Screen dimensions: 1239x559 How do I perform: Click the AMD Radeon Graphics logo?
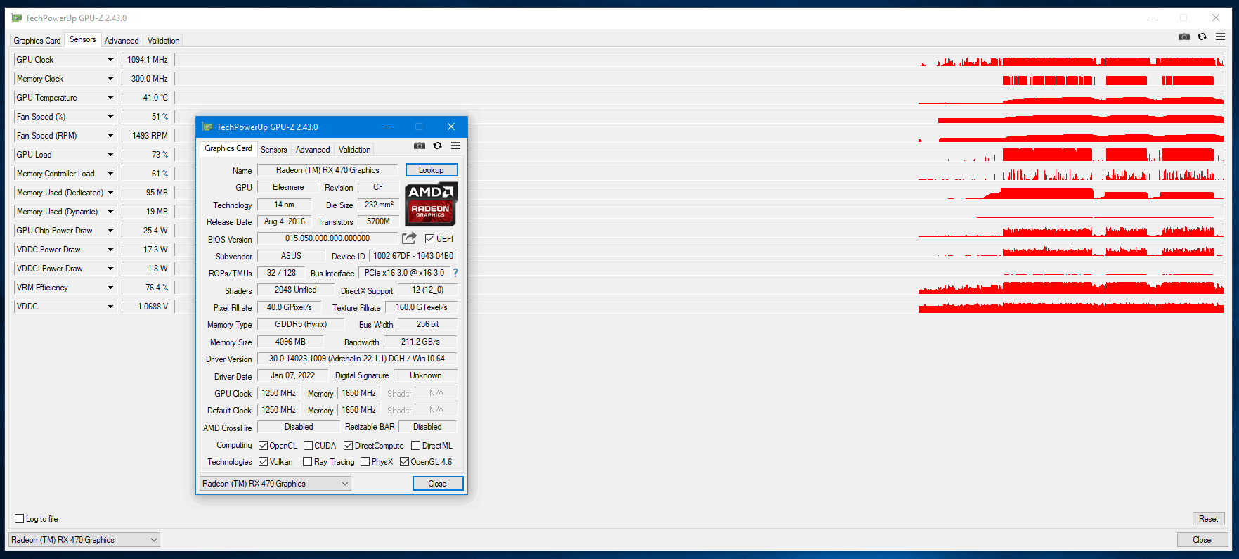pyautogui.click(x=432, y=204)
